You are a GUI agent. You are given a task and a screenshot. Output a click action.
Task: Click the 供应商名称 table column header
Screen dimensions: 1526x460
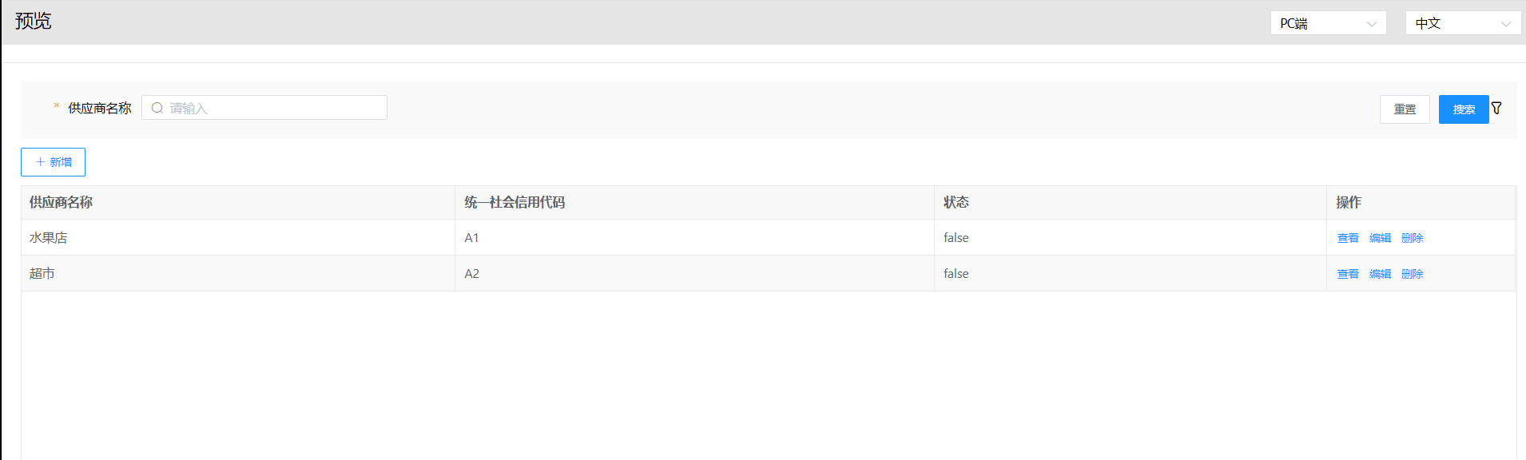pos(62,203)
